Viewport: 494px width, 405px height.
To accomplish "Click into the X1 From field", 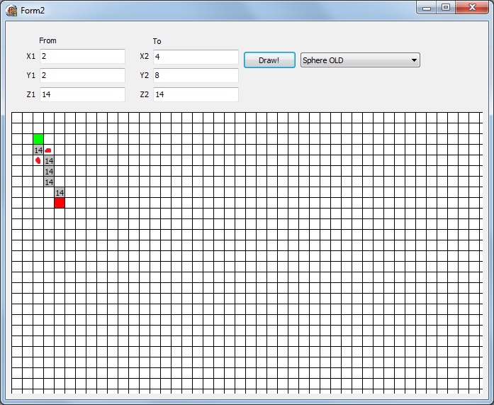I will (x=82, y=57).
